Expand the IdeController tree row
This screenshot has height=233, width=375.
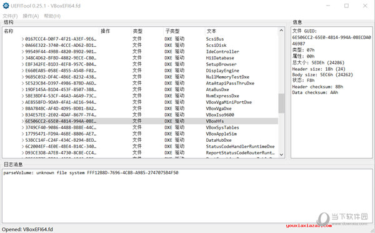(x=22, y=52)
